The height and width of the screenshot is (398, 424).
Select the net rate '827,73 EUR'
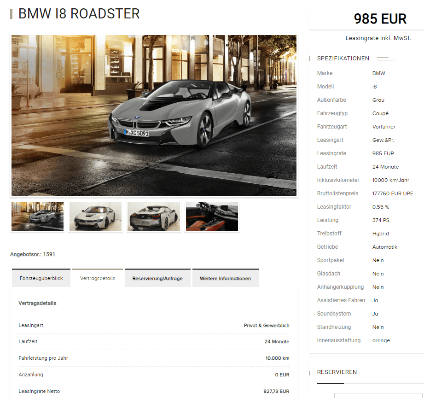[x=276, y=391]
